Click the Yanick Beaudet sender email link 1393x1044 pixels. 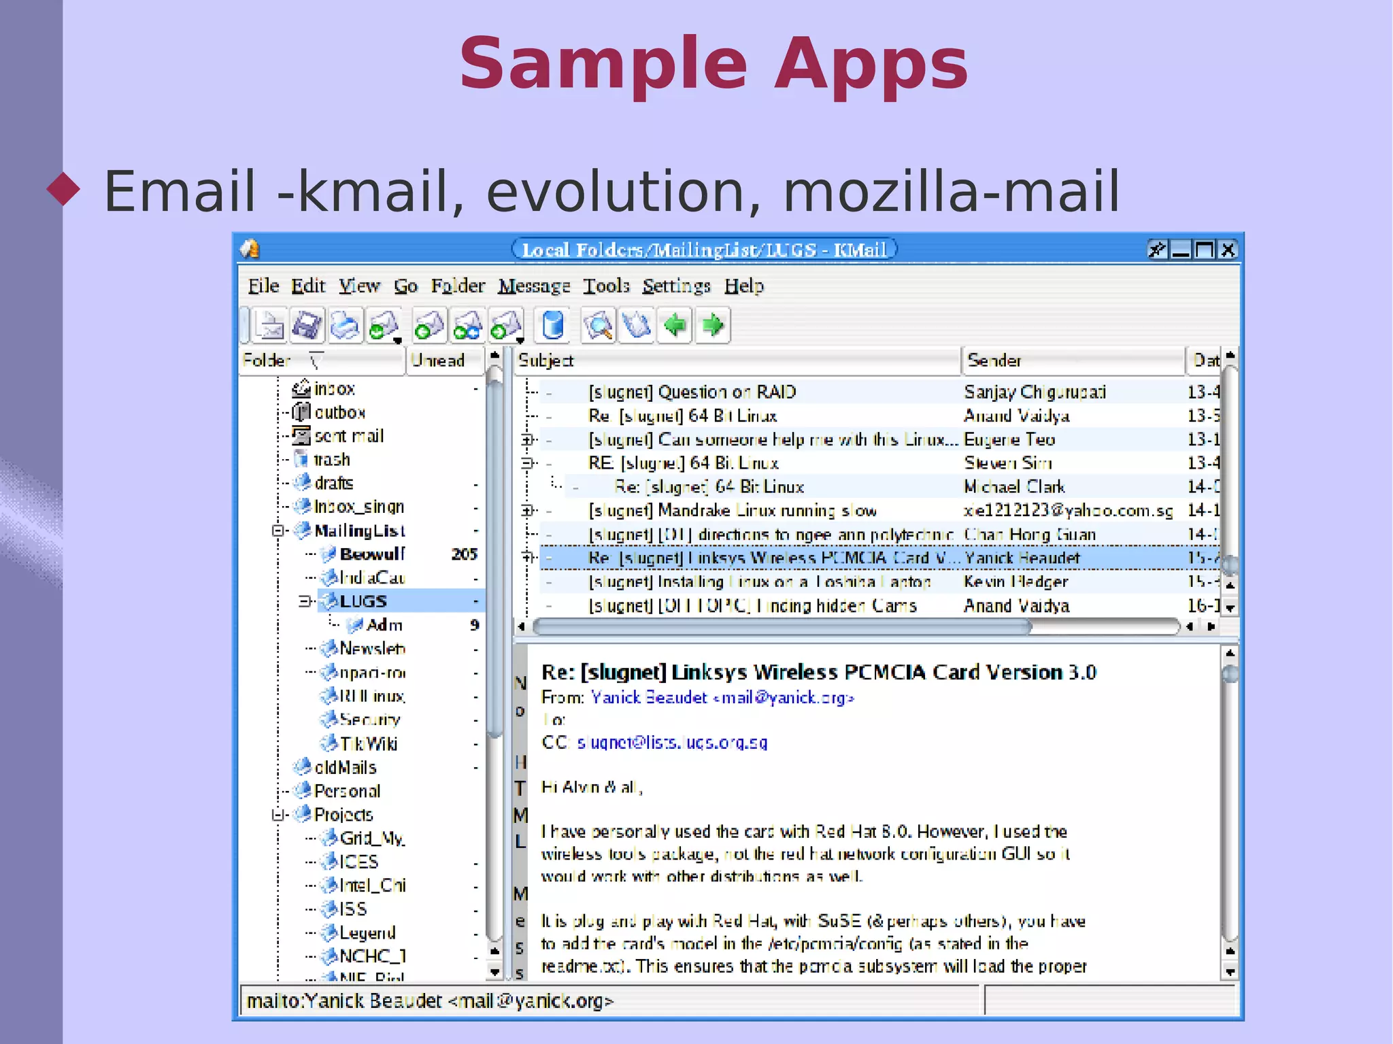pos(722,697)
